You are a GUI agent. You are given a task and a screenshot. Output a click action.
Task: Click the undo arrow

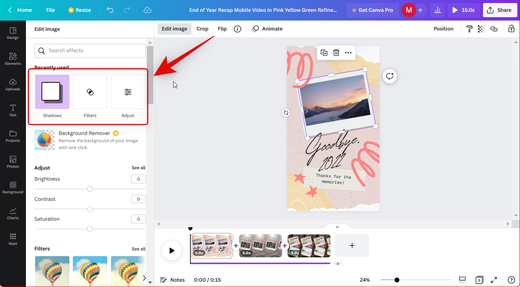coord(110,10)
